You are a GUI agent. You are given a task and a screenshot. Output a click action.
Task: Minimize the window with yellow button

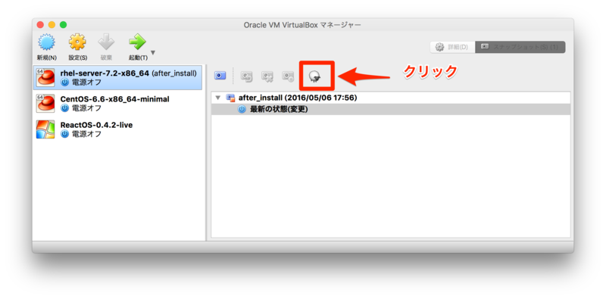(52, 25)
